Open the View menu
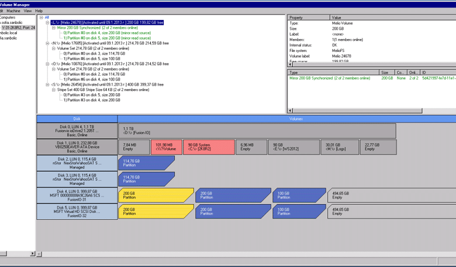 point(27,10)
